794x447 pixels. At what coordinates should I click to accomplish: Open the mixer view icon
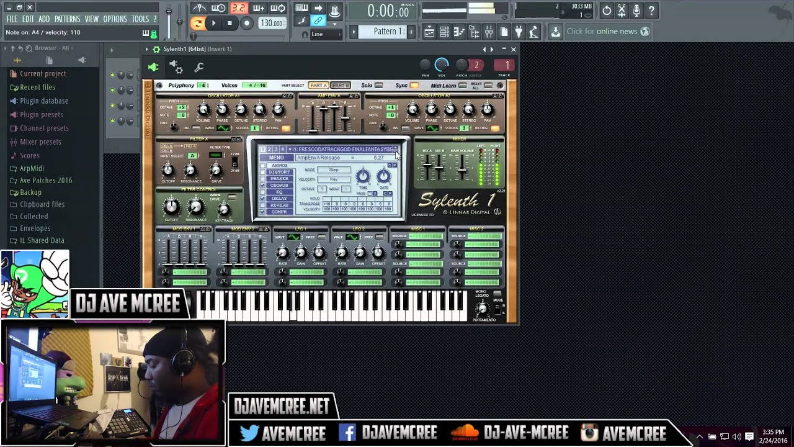(x=489, y=32)
